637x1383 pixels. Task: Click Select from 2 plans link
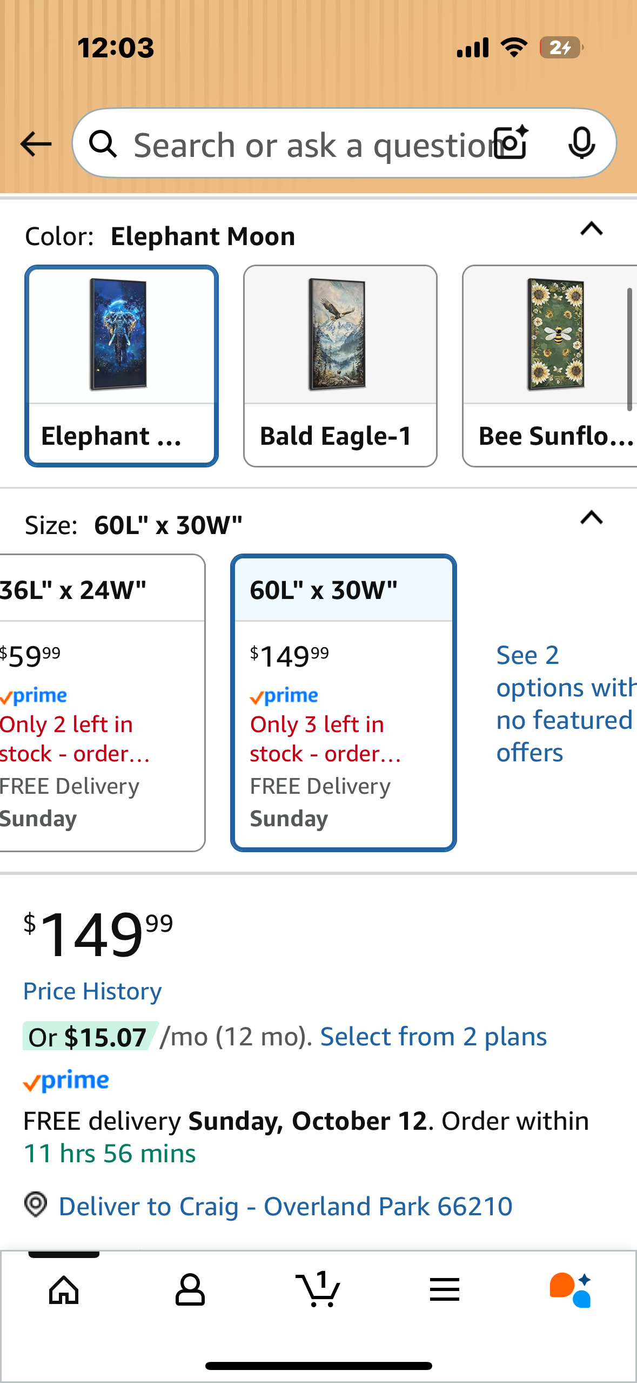[433, 1037]
